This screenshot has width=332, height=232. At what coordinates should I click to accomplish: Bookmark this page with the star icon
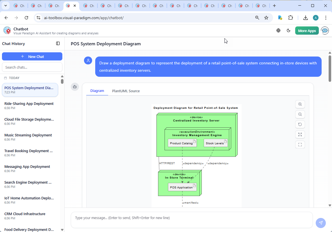[x=266, y=17]
